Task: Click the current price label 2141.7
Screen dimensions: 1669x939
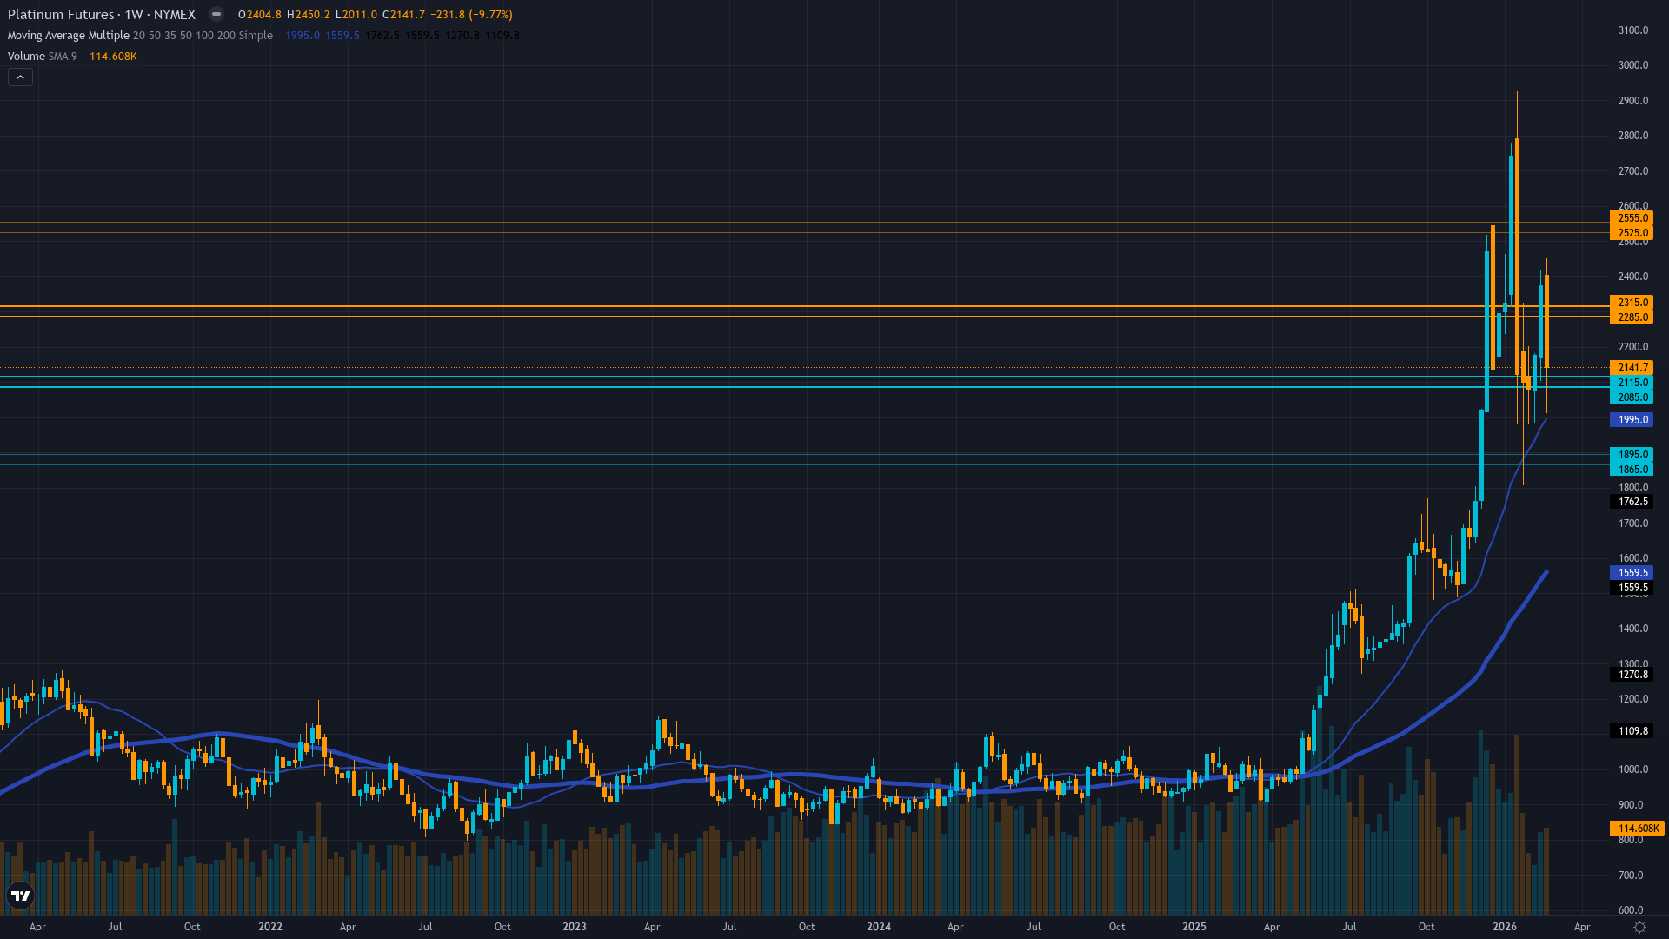Action: tap(1632, 368)
